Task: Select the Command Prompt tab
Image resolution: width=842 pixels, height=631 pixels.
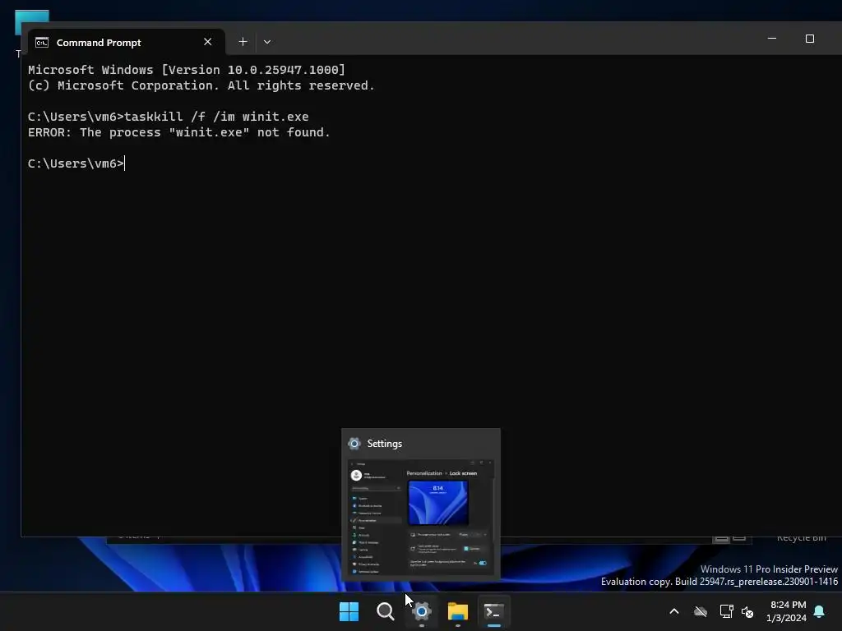Action: 126,42
